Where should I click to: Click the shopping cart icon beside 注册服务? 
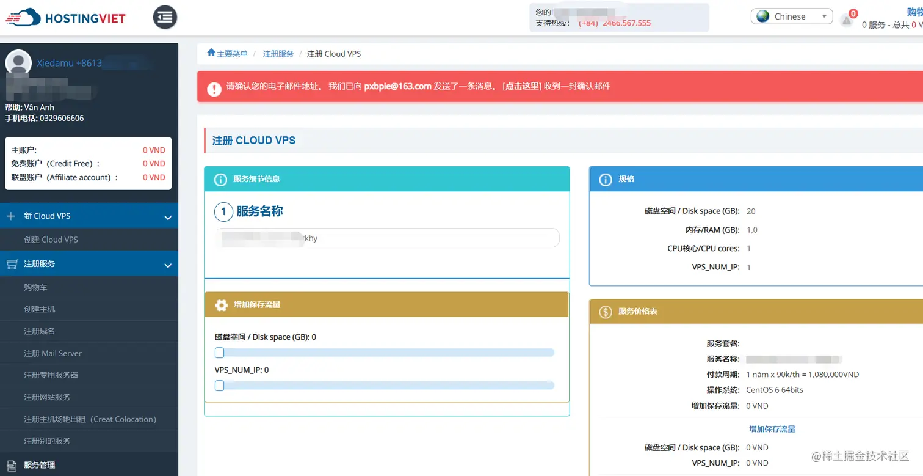12,264
